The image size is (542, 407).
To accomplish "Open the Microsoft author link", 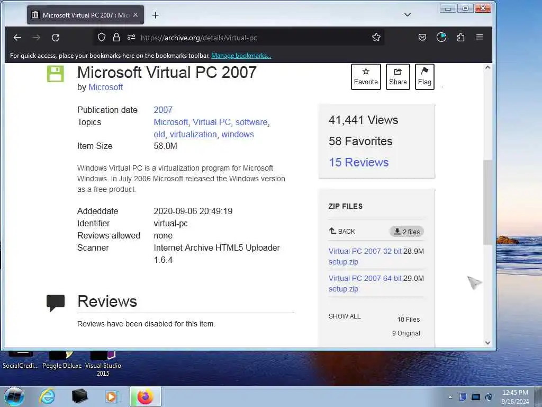I will [106, 87].
